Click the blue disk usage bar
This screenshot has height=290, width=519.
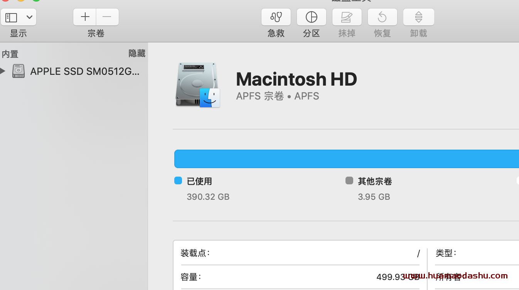[x=347, y=159]
